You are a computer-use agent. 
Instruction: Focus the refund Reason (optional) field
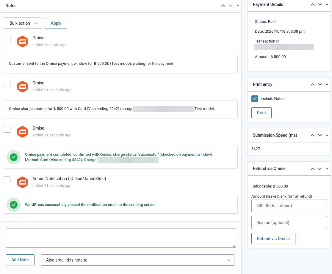click(x=289, y=223)
